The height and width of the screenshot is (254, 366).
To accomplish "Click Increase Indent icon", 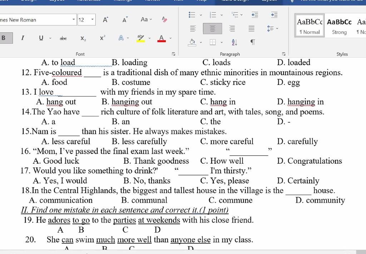I will 274,15.
